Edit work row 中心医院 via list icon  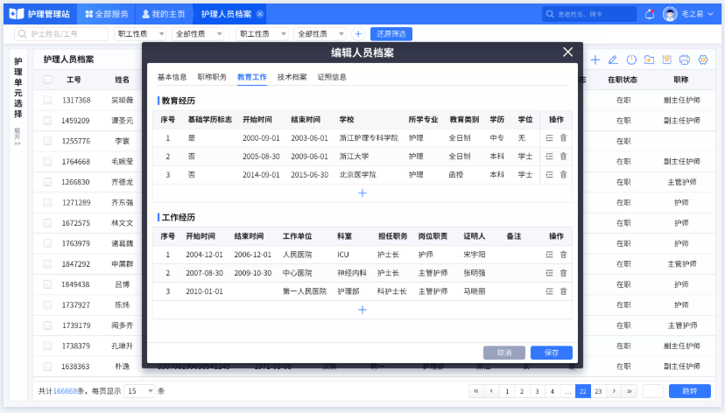point(549,273)
